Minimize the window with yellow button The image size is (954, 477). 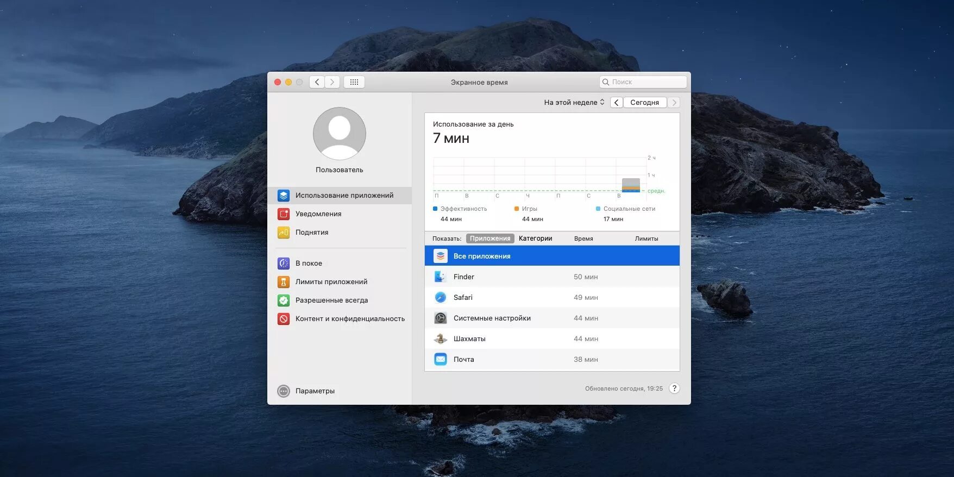288,82
